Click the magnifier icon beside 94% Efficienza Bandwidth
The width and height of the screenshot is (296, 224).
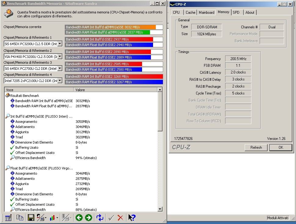click(13, 158)
